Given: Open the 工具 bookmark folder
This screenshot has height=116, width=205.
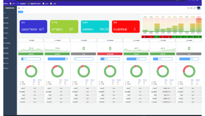Looking at the screenshot, I should [x=53, y=4].
